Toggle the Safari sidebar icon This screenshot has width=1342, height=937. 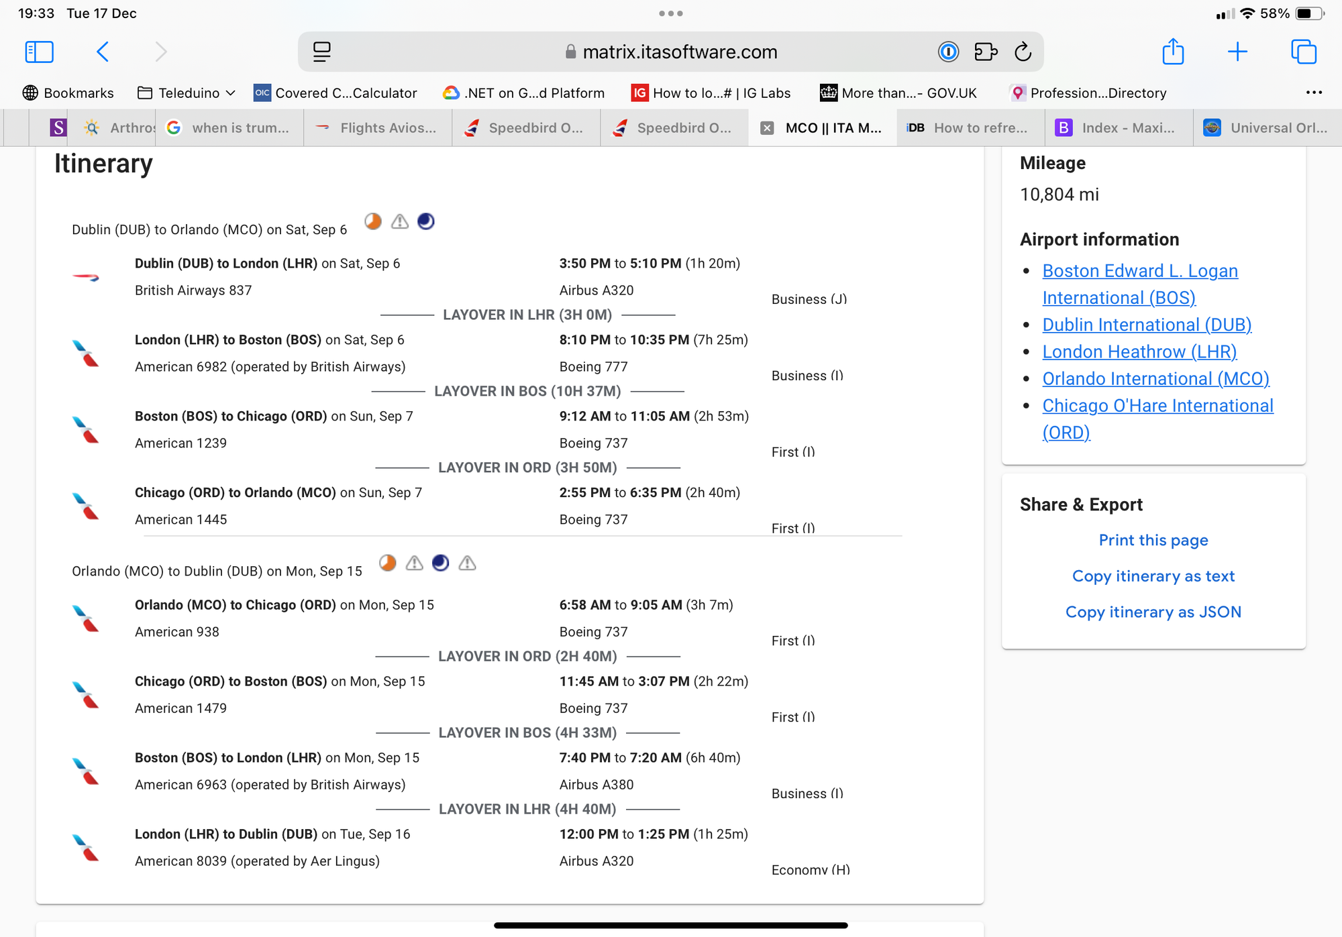tap(39, 52)
